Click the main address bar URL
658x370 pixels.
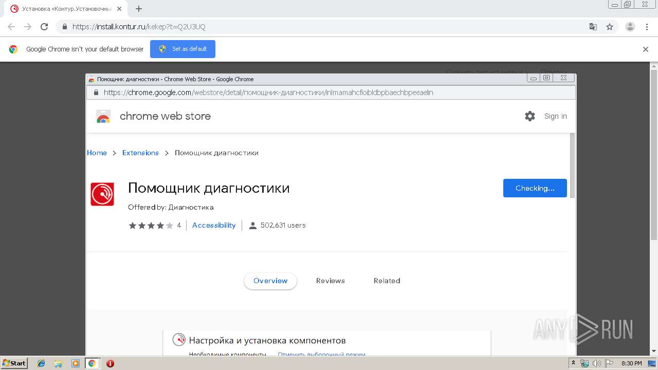[139, 27]
